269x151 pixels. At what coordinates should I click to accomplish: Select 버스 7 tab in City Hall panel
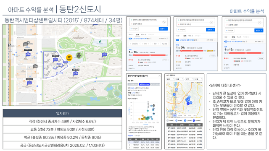tap(239, 37)
